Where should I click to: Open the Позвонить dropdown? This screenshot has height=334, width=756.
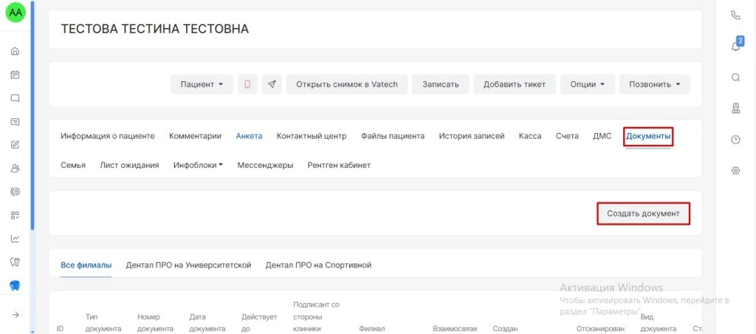pyautogui.click(x=654, y=84)
